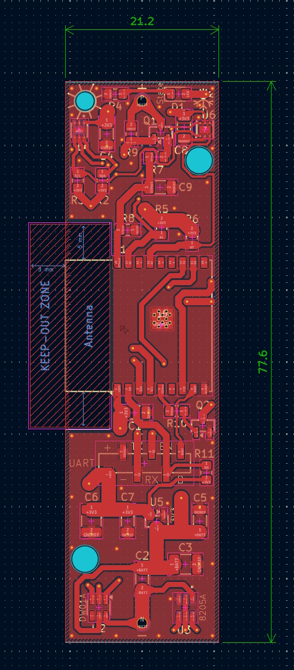Select the C8 capacitor reference label
Image resolution: width=294 pixels, height=670 pixels.
coord(181,150)
